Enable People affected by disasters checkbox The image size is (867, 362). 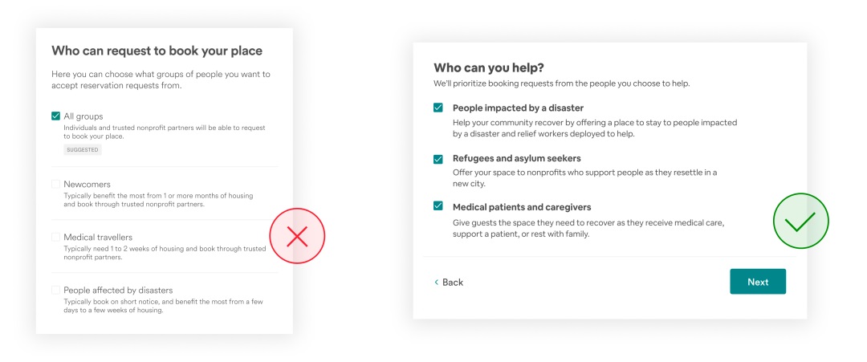tap(56, 290)
